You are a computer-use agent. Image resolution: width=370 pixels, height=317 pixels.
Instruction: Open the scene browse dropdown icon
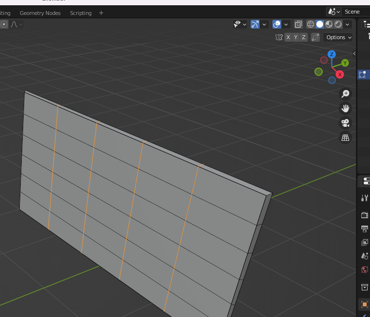334,12
